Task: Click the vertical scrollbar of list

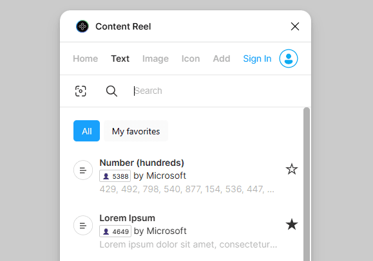Action: (307, 184)
